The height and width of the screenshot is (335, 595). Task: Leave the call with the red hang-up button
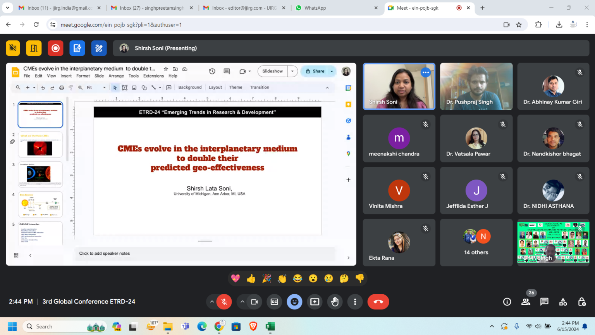(378, 302)
